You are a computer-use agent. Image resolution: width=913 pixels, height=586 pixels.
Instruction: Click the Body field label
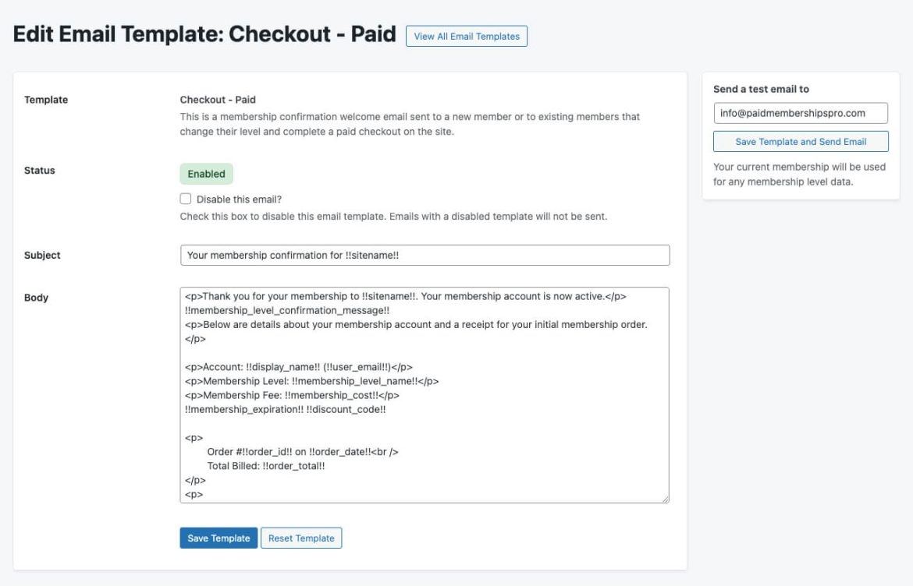[x=37, y=297]
